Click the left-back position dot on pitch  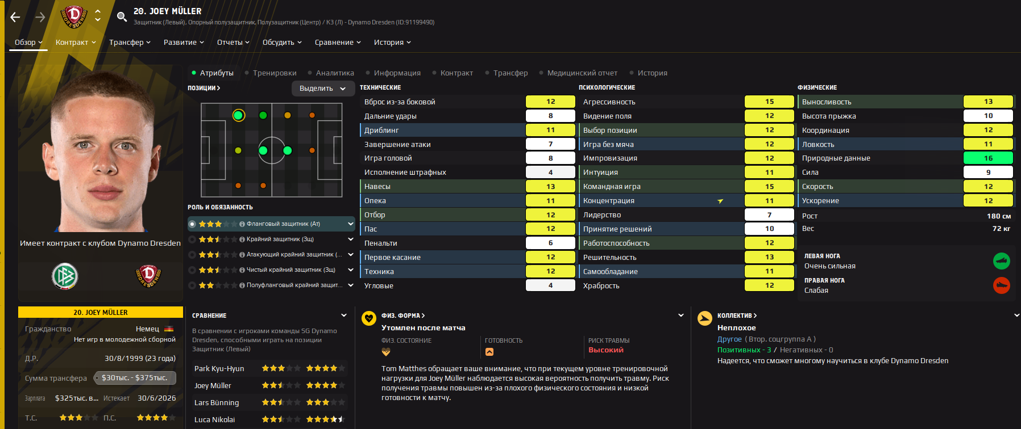click(238, 115)
